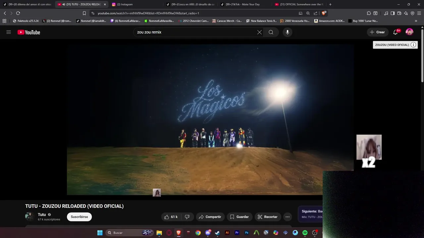Open Brave VPN shield icon
Viewport: 424px width, 238px height.
pos(412,13)
